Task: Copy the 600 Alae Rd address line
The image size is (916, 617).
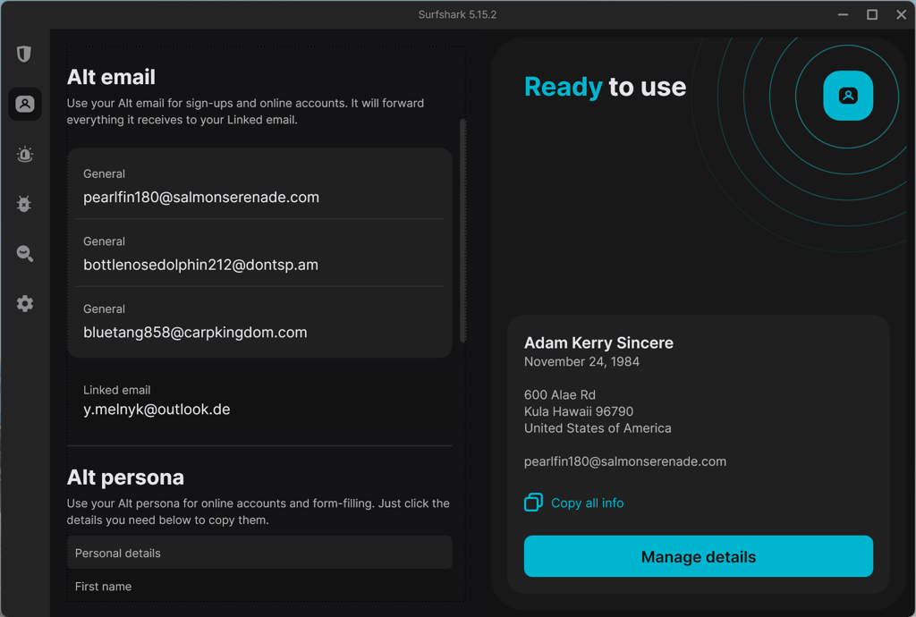Action: click(560, 394)
